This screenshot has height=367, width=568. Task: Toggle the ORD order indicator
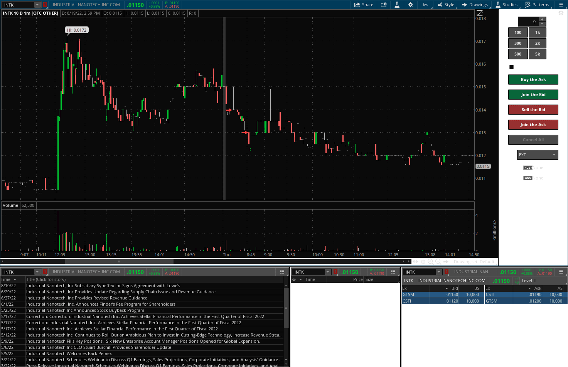pyautogui.click(x=528, y=178)
